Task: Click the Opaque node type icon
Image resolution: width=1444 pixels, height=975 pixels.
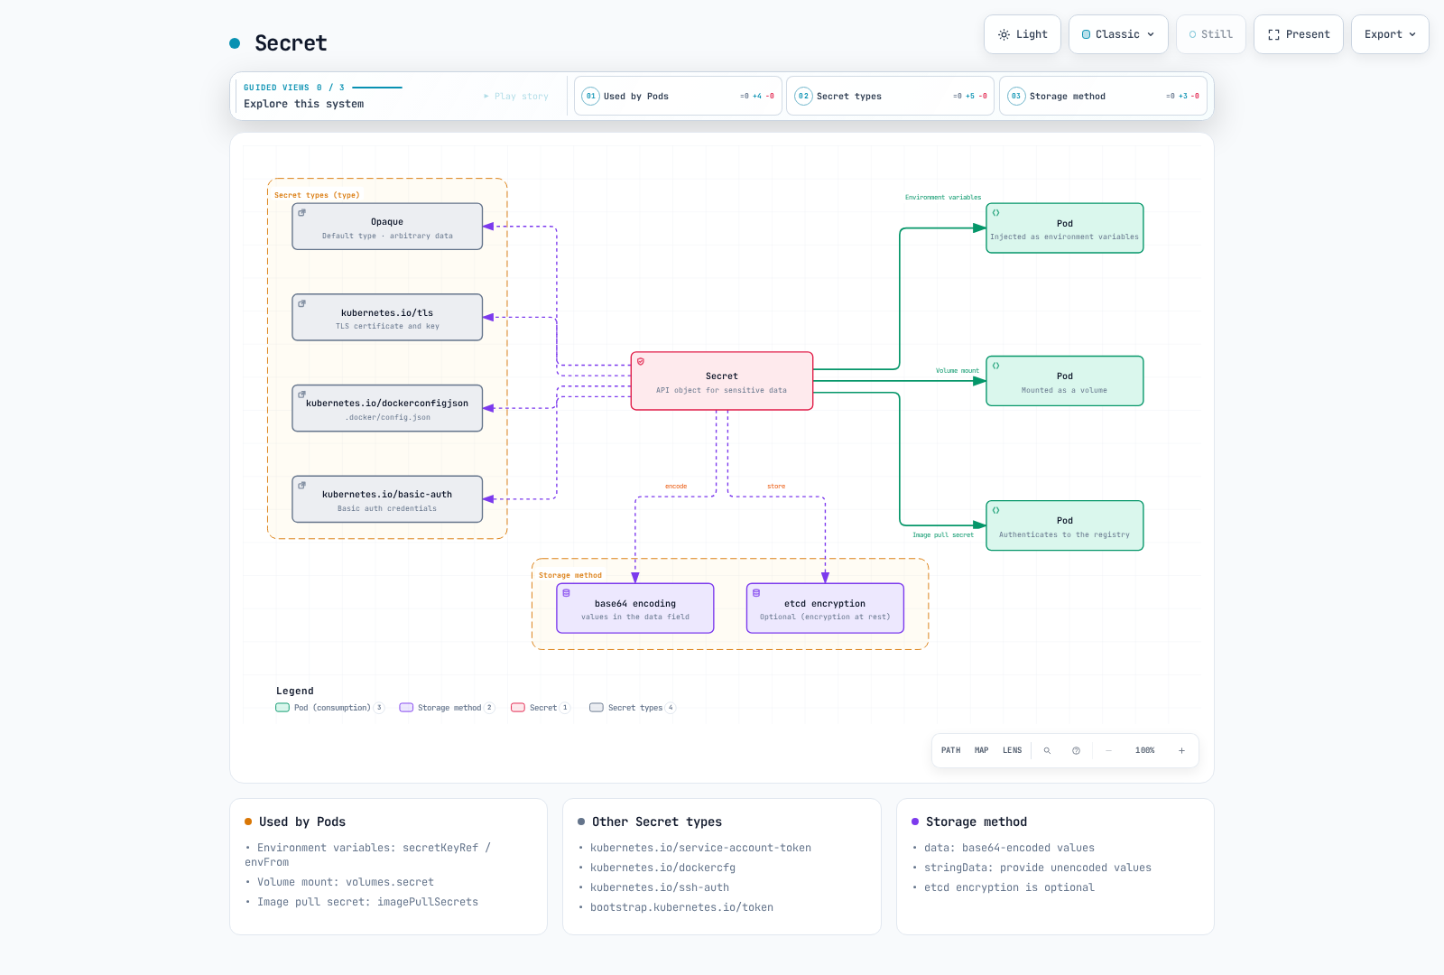Action: pyautogui.click(x=302, y=213)
